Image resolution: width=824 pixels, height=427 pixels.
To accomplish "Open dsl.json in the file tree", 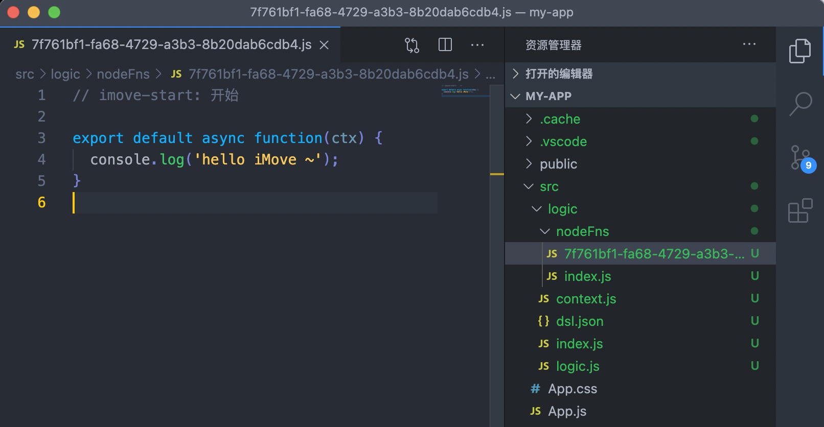I will [x=580, y=321].
